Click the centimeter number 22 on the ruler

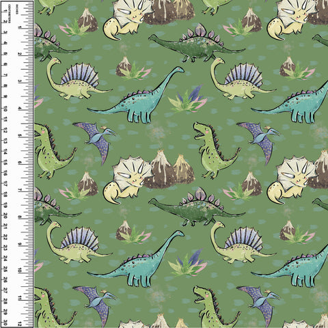(5, 237)
